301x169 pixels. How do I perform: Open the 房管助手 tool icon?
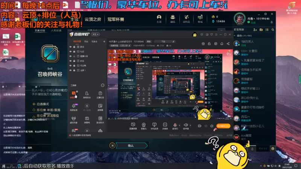[87, 95]
